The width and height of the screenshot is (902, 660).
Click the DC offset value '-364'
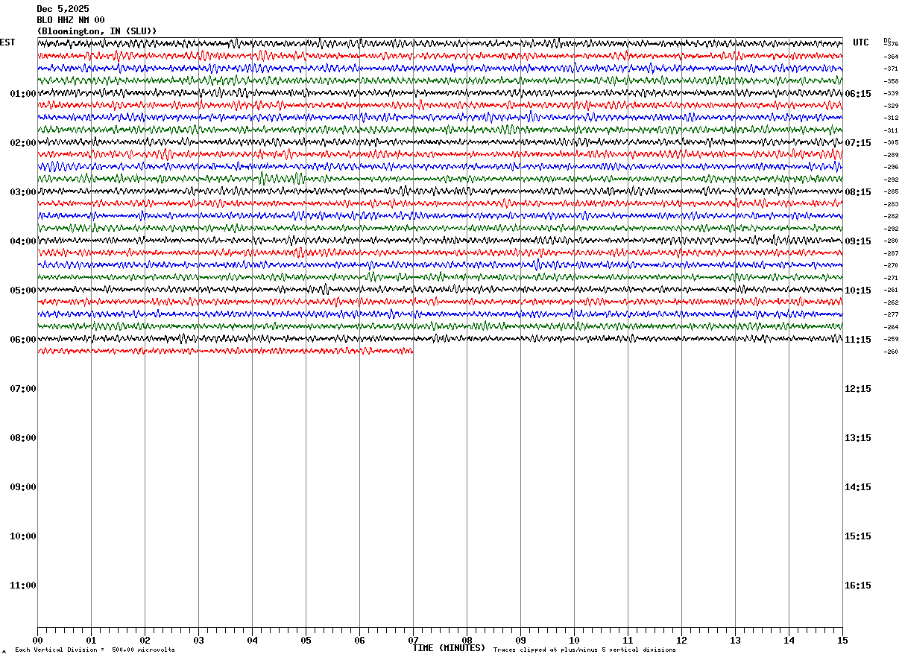[x=891, y=57]
